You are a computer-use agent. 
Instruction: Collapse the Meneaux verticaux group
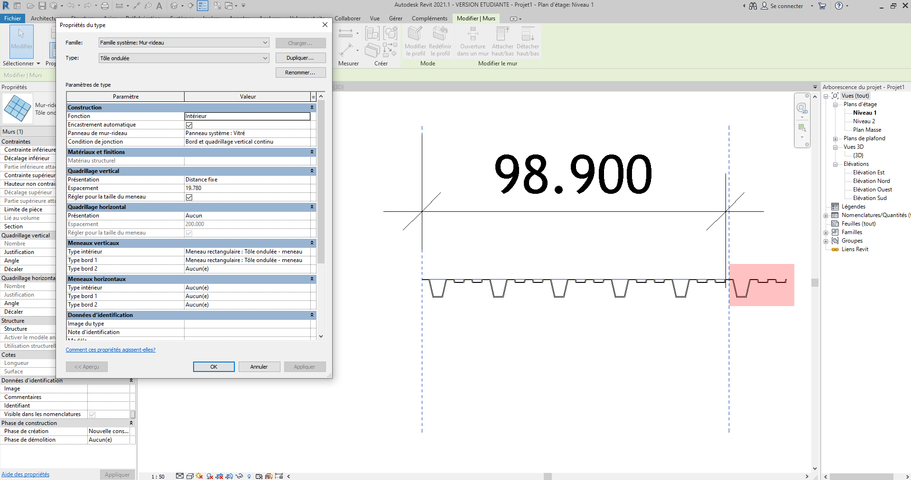312,243
